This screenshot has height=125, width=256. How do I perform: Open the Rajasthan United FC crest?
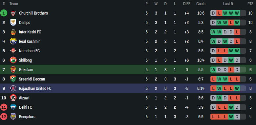tap(13, 88)
